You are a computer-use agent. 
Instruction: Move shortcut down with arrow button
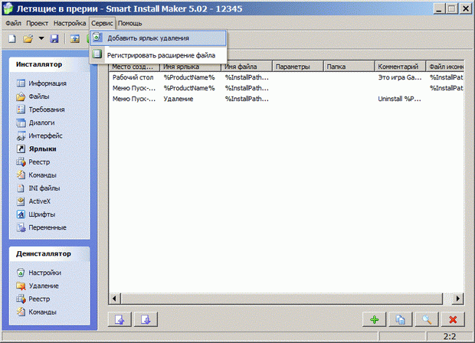[x=146, y=320]
